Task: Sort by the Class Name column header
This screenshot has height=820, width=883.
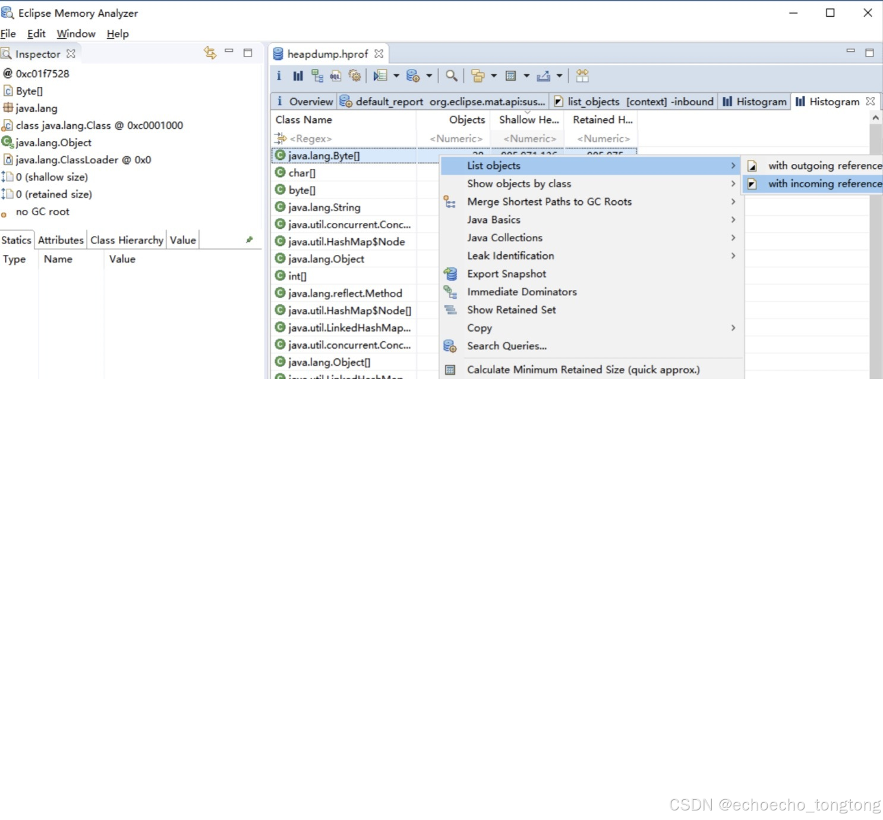Action: pos(343,119)
